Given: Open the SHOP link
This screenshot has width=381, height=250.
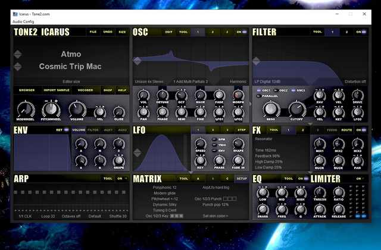Looking at the screenshot, I should point(108,90).
